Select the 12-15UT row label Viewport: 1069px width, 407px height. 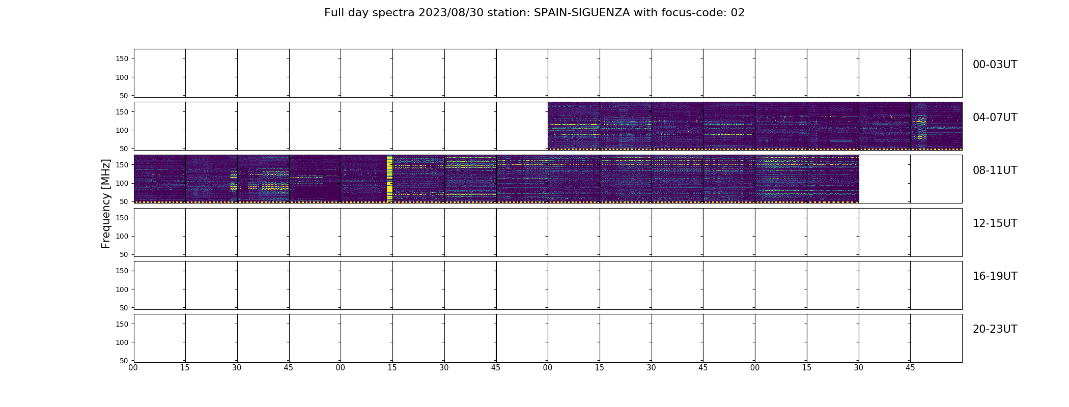pyautogui.click(x=995, y=223)
